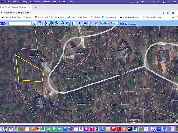Toggle the Hover mode checkbox
178x133 pixels.
click(x=126, y=24)
